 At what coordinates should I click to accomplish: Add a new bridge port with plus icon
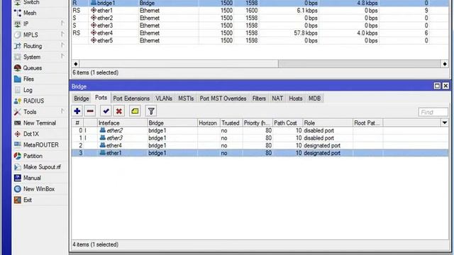click(77, 111)
